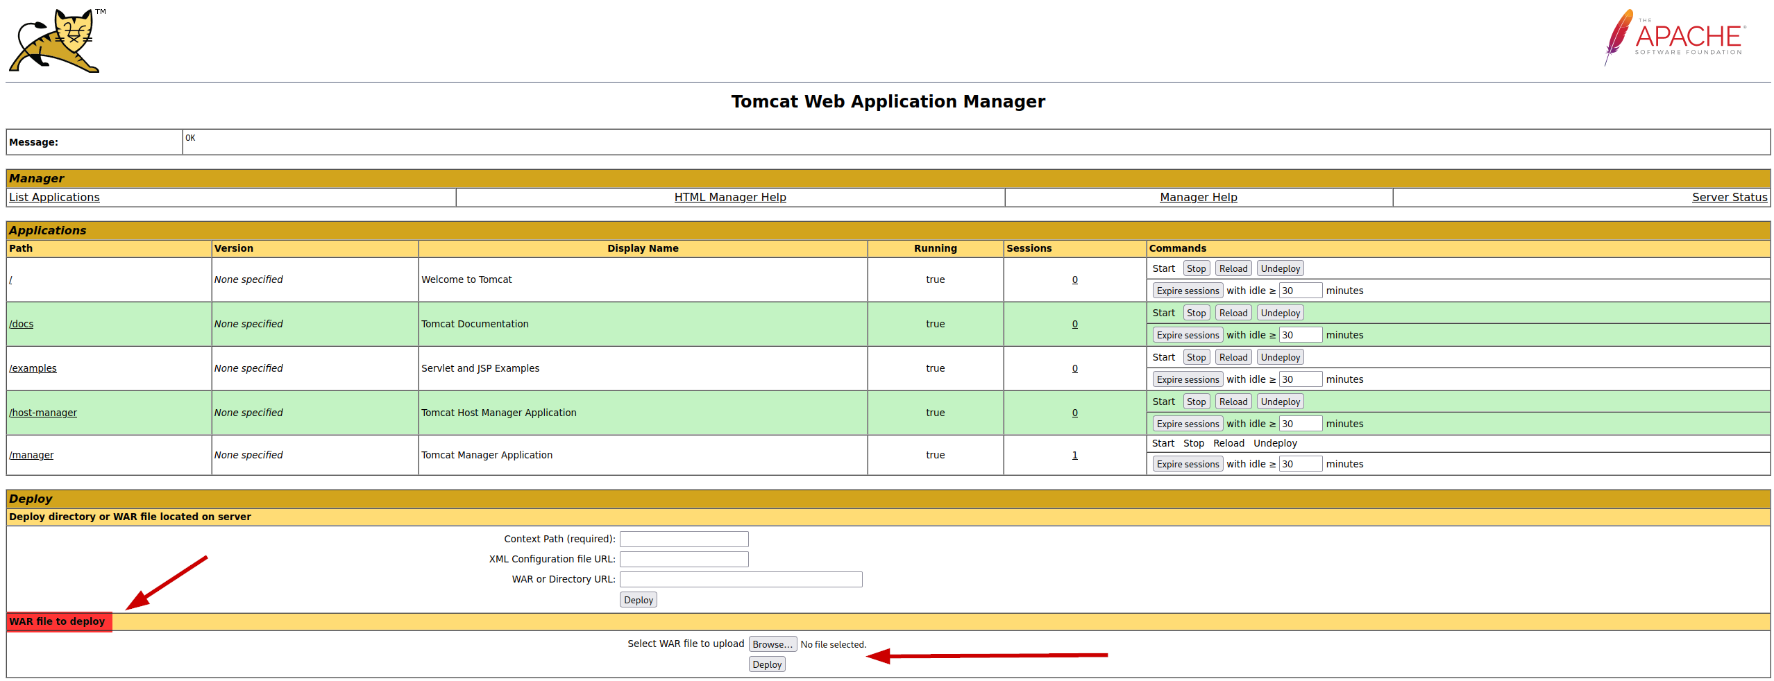View sessions count for /docs

coord(1075,324)
